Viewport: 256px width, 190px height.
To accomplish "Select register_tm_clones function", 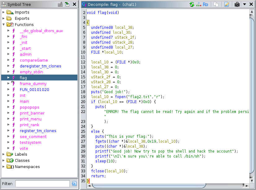I will pyautogui.click(x=38, y=131).
